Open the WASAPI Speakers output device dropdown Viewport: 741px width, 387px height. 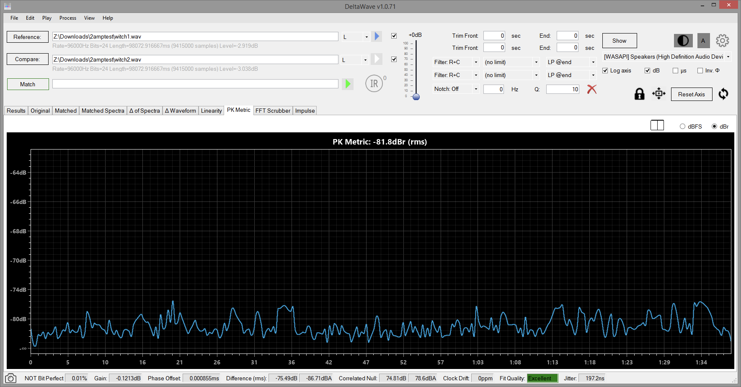(x=667, y=57)
